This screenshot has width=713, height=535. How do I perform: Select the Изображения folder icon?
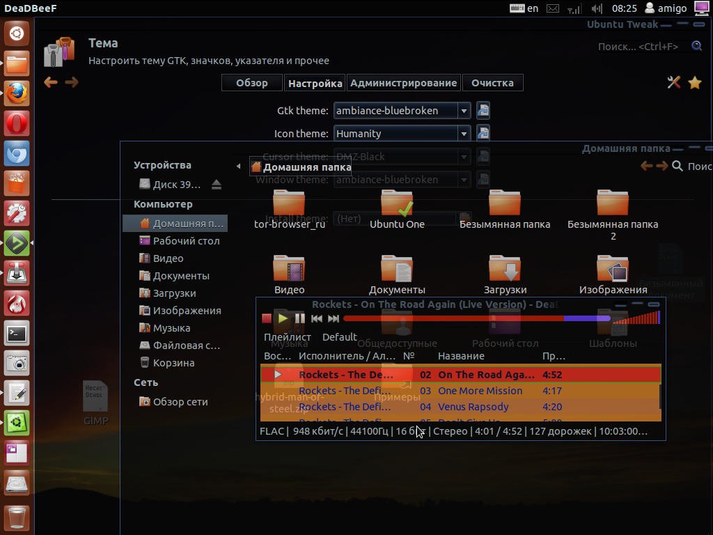pos(613,268)
